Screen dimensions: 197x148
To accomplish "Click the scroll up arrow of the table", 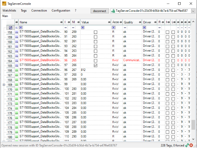I will (x=193, y=21).
